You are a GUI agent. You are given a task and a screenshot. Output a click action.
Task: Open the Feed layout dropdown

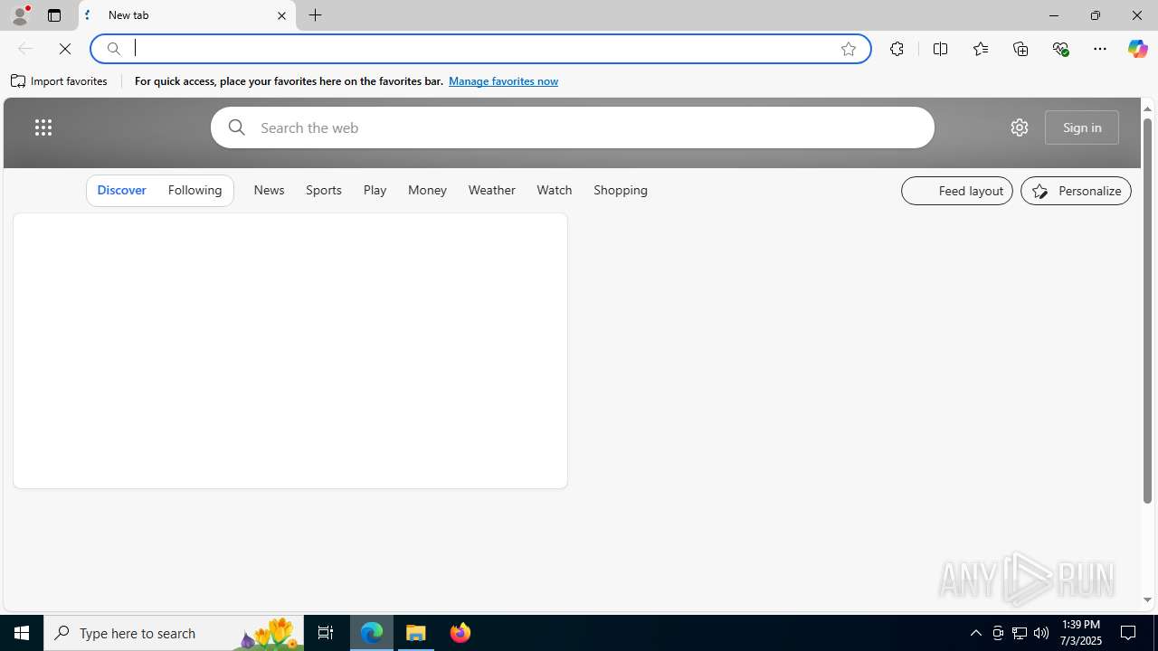957,191
